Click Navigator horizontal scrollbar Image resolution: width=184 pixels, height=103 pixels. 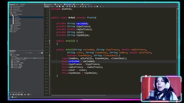16,92
